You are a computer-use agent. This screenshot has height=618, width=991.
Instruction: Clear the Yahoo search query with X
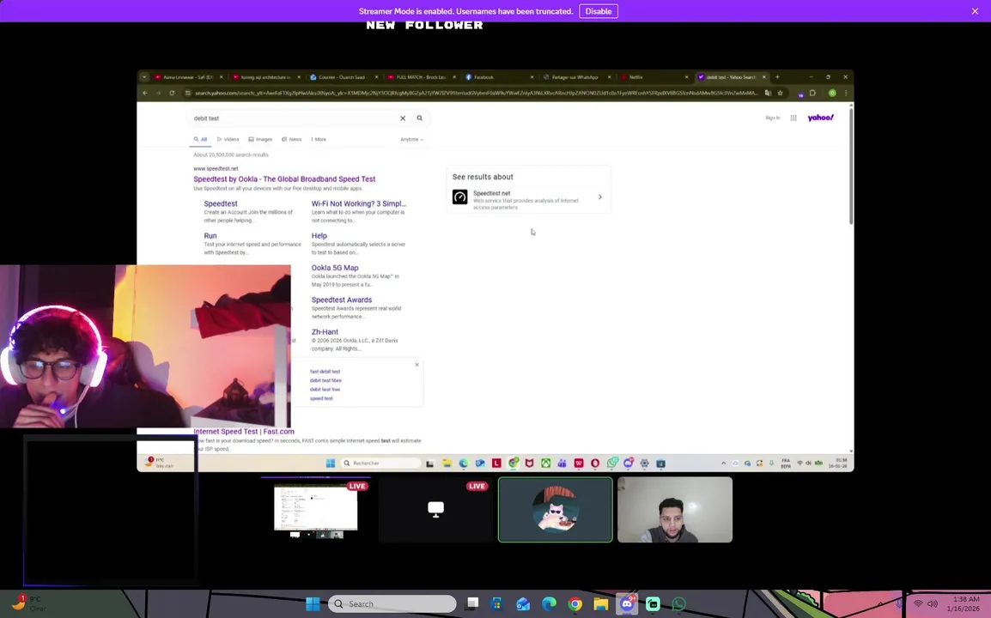(x=403, y=118)
